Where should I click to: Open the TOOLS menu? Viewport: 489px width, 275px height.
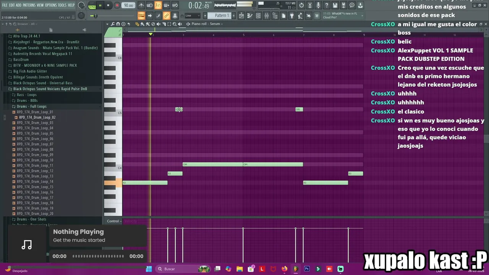pos(62,5)
